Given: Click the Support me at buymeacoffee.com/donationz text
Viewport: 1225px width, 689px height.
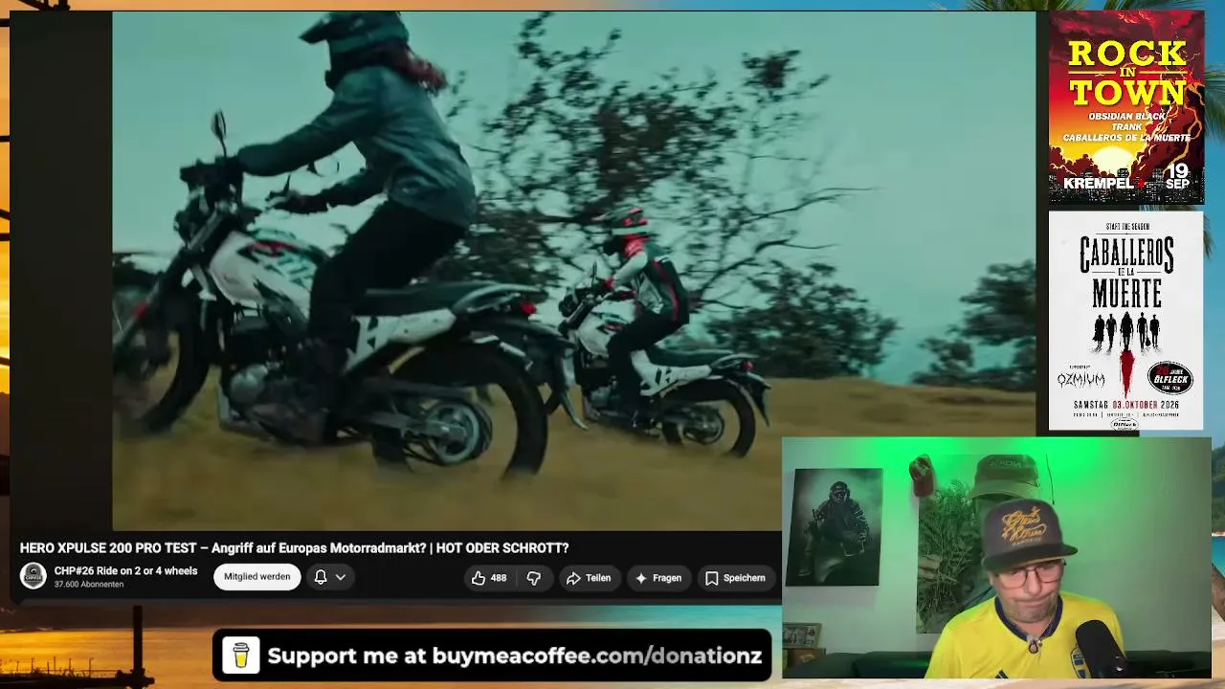Looking at the screenshot, I should coord(515,656).
